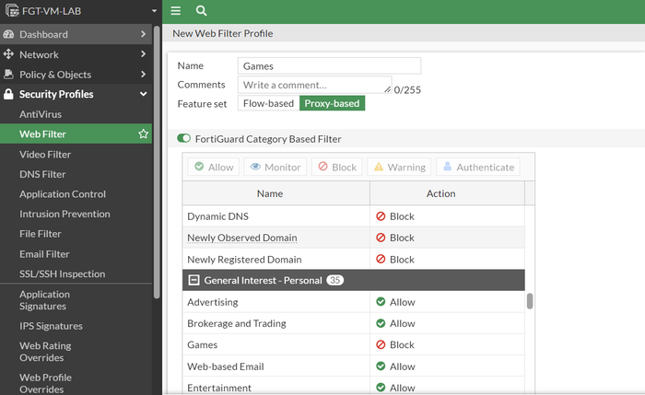Click the Network icon in sidebar
Viewport: 645px width, 395px height.
pos(9,54)
